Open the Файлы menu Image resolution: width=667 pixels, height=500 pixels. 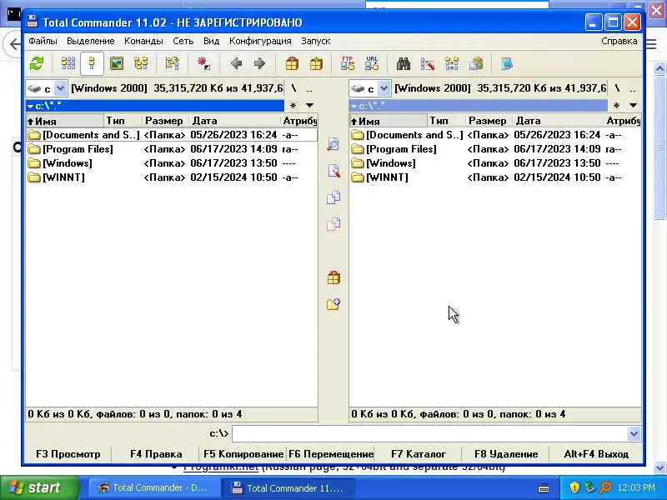(43, 41)
